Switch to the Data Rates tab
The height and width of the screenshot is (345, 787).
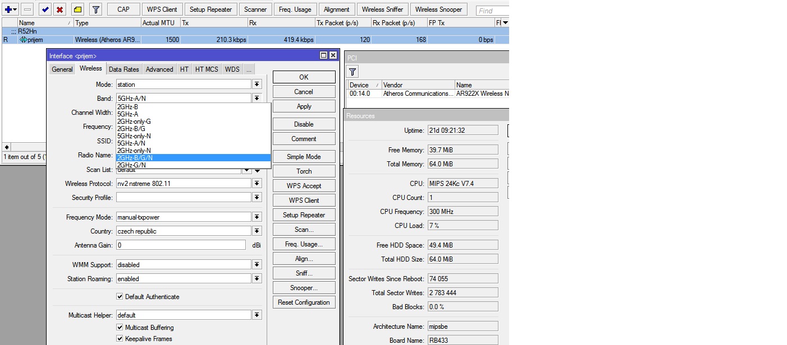pyautogui.click(x=124, y=69)
